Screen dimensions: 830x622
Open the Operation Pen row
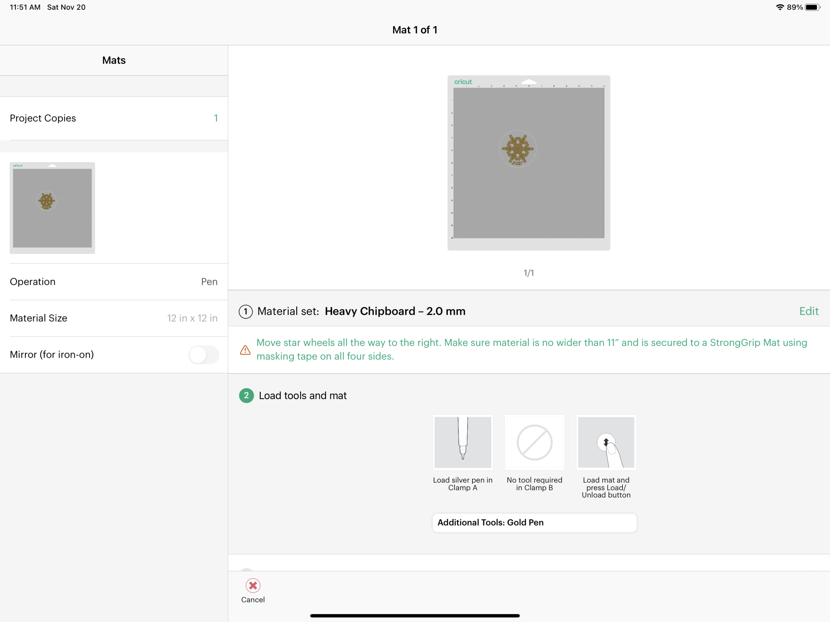114,282
